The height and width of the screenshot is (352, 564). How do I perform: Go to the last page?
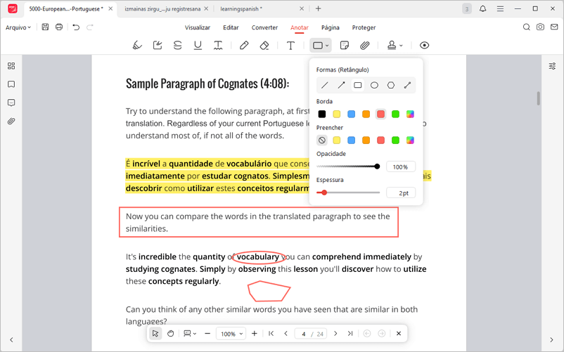click(x=350, y=334)
